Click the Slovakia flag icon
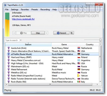This screenshot has width=107, height=96. click(79, 79)
